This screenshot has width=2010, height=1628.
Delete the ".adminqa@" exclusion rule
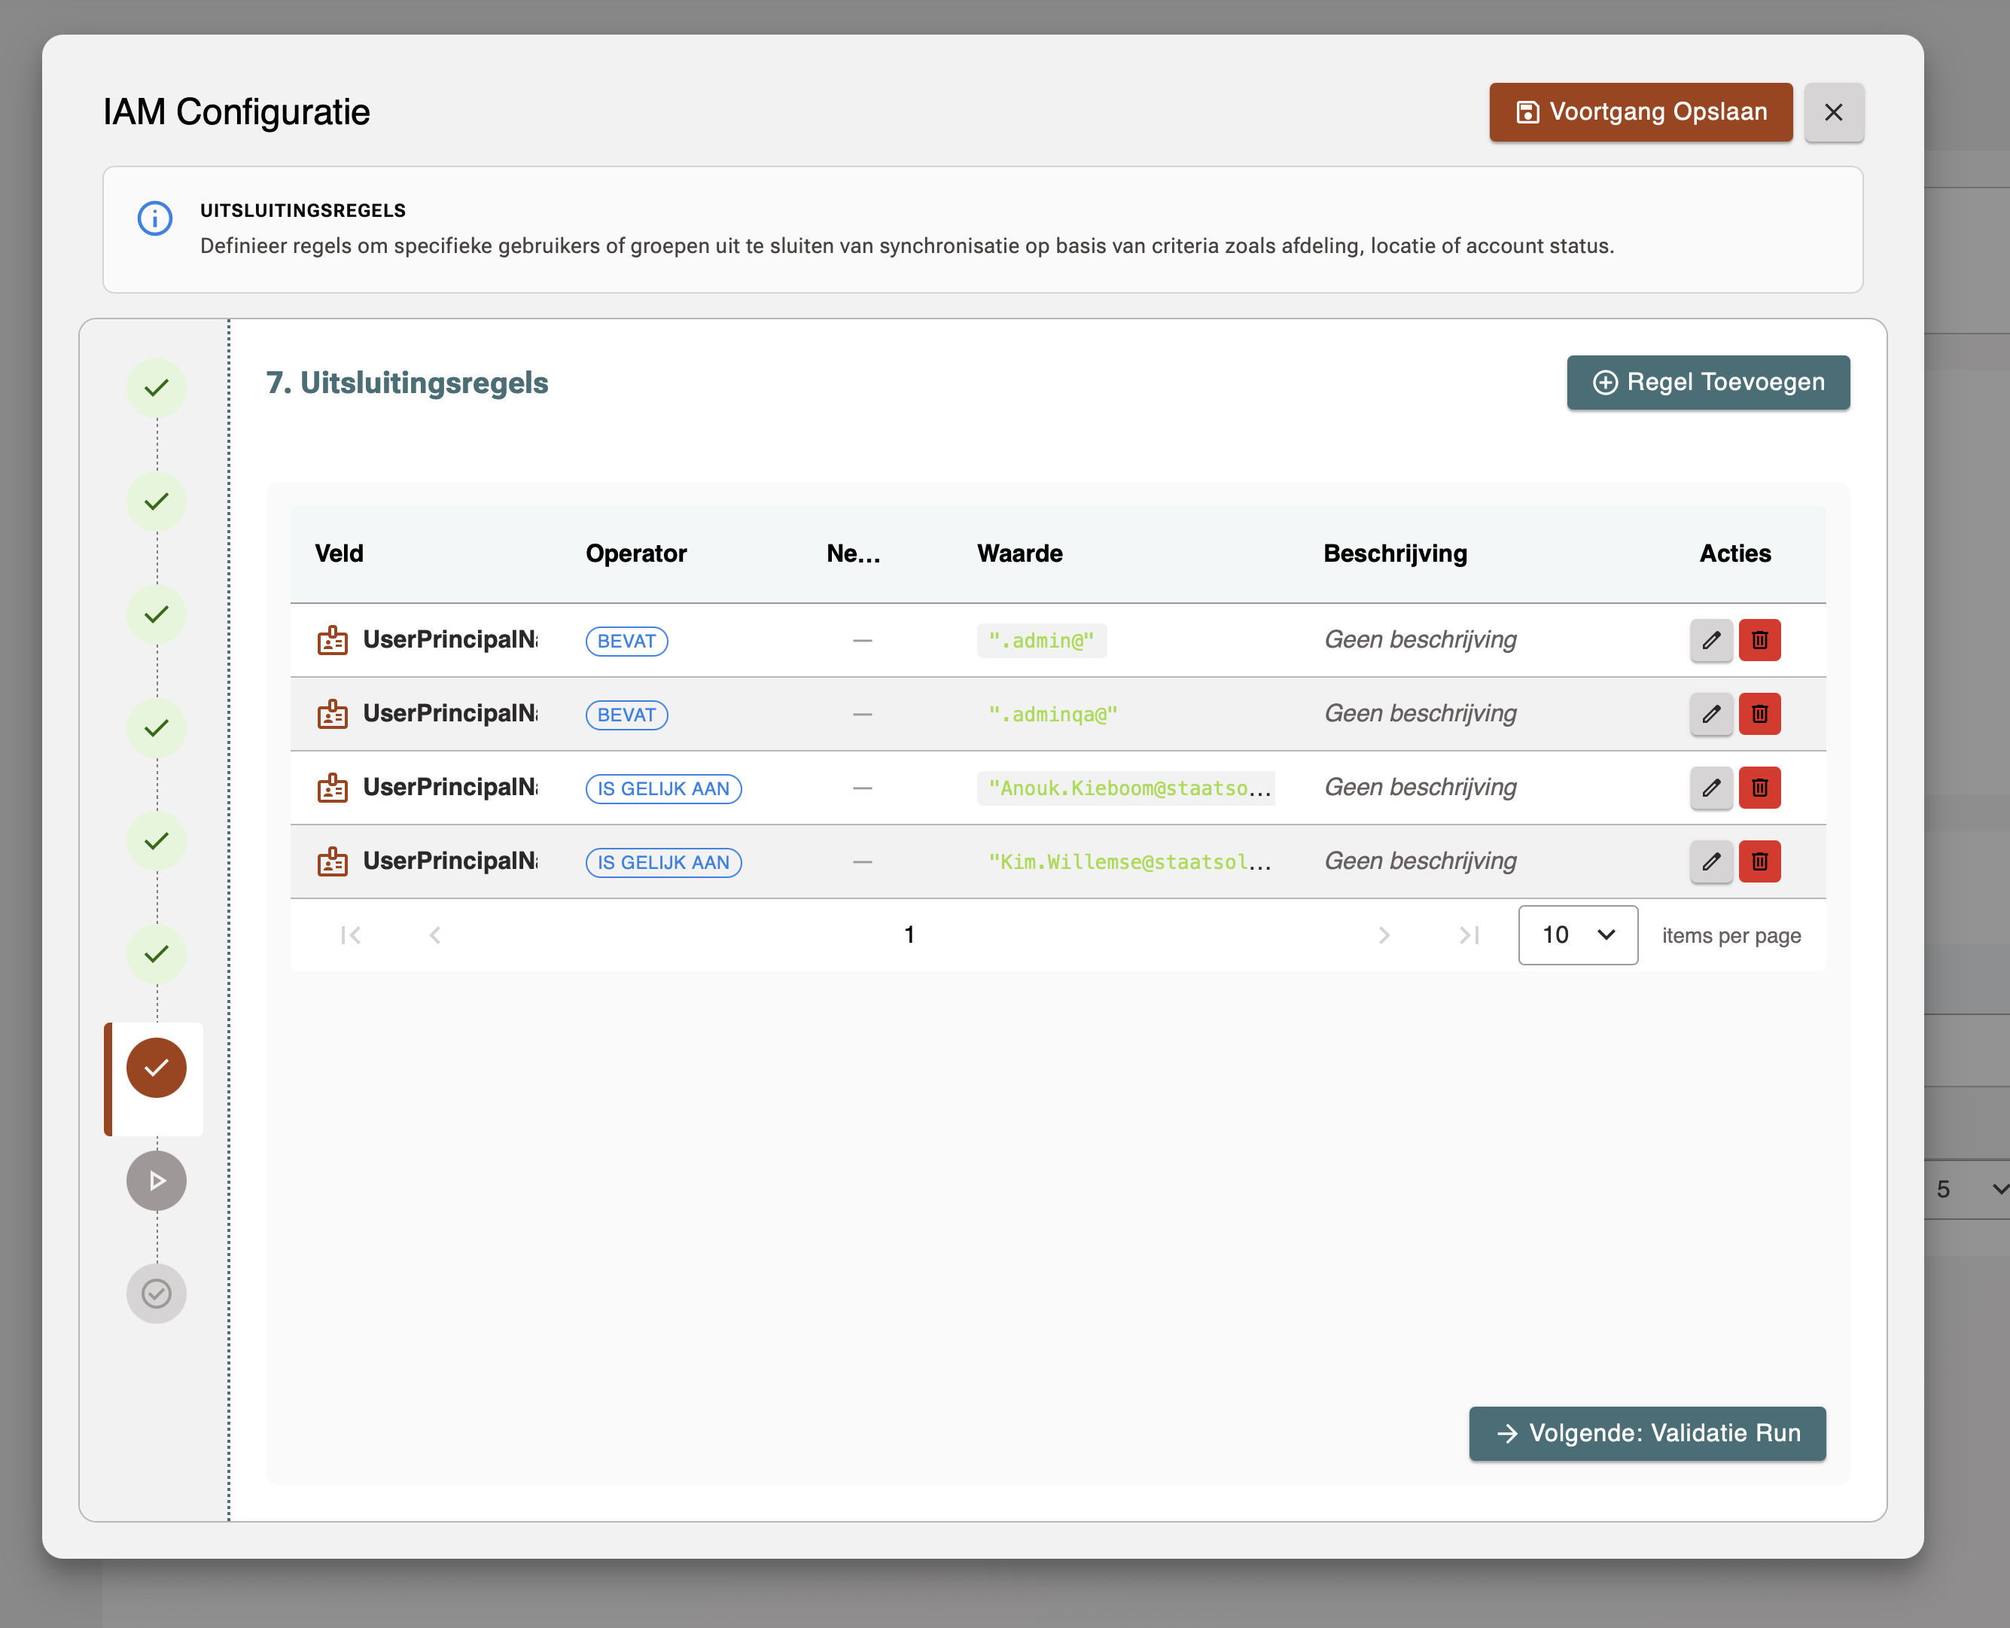pos(1759,715)
